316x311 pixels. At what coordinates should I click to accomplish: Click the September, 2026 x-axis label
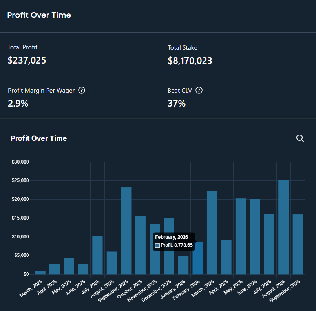pos(285,291)
